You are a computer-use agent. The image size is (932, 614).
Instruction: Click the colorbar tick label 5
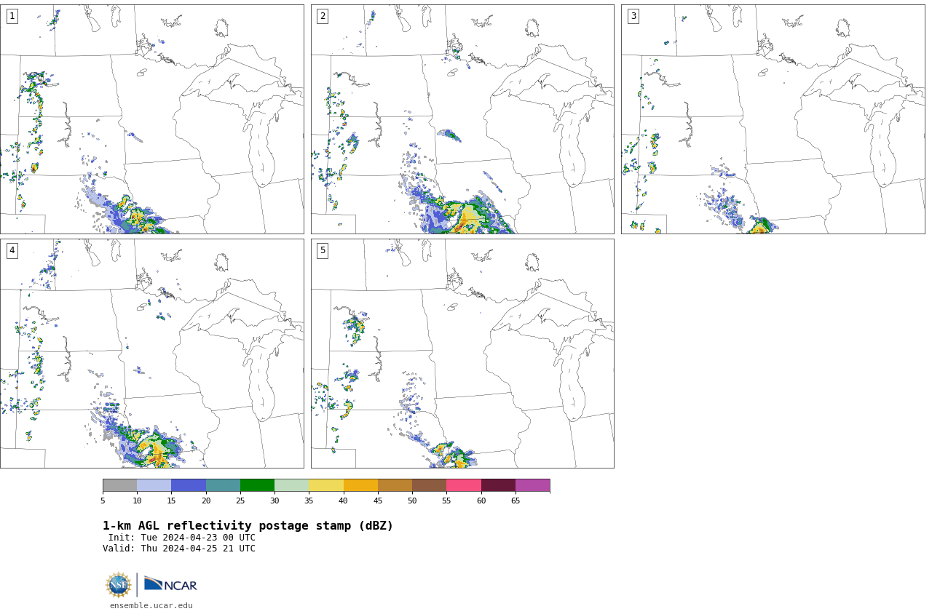[103, 501]
